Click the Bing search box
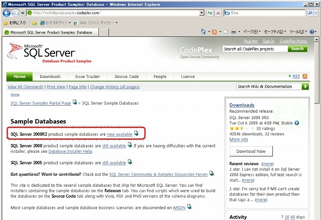The image size is (321, 220). pyautogui.click(x=264, y=13)
